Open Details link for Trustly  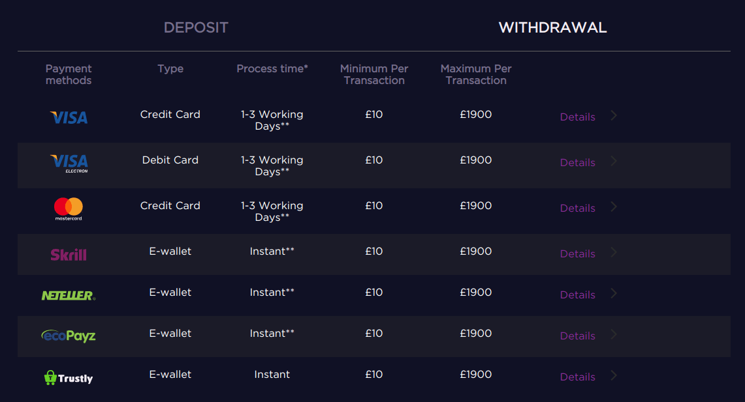(x=577, y=377)
